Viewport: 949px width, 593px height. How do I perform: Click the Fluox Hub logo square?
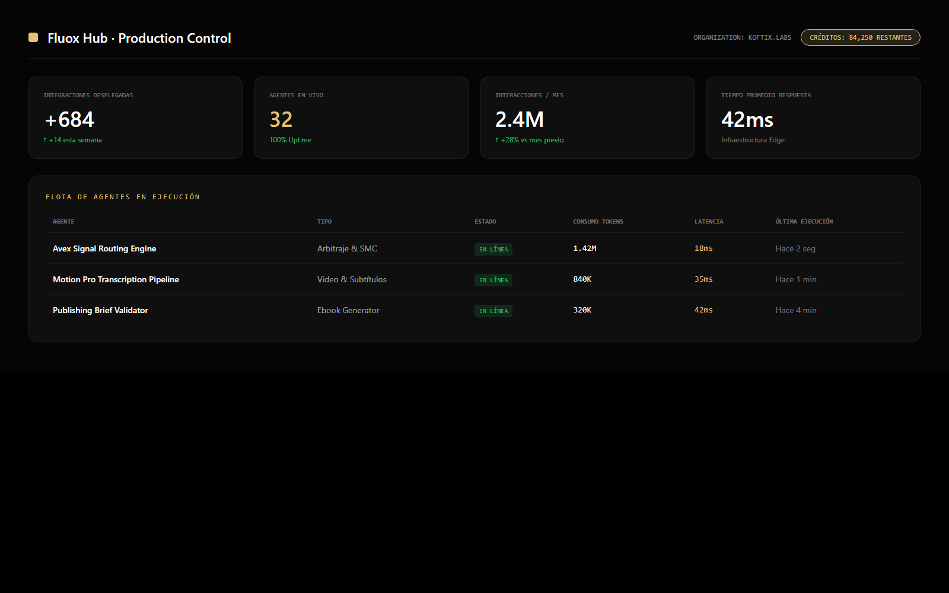pos(33,37)
